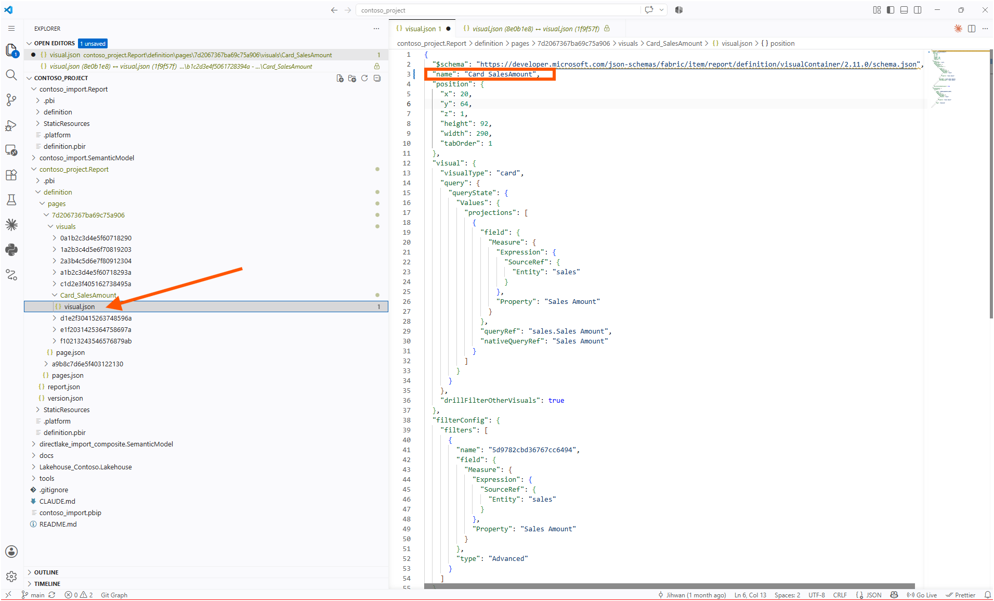Switch to the unsaved visual.json tab

coord(423,29)
